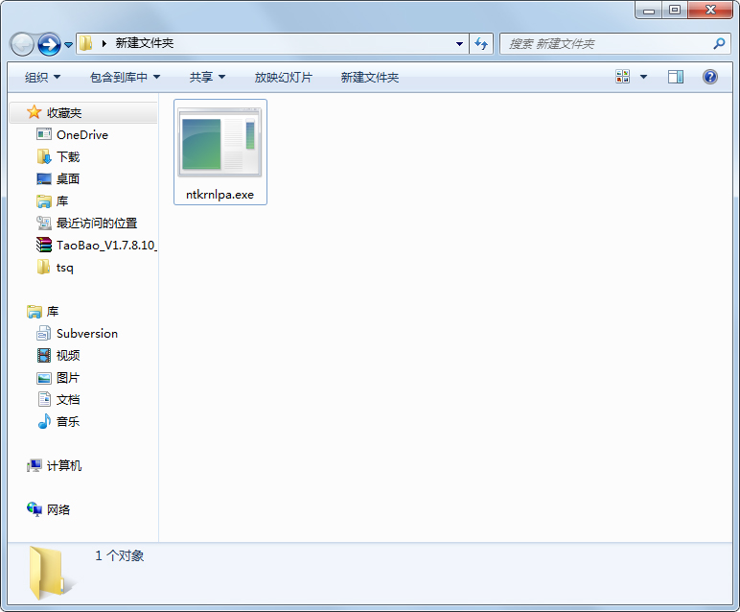Open the address bar history dropdown
This screenshot has height=612, width=740.
pyautogui.click(x=459, y=44)
